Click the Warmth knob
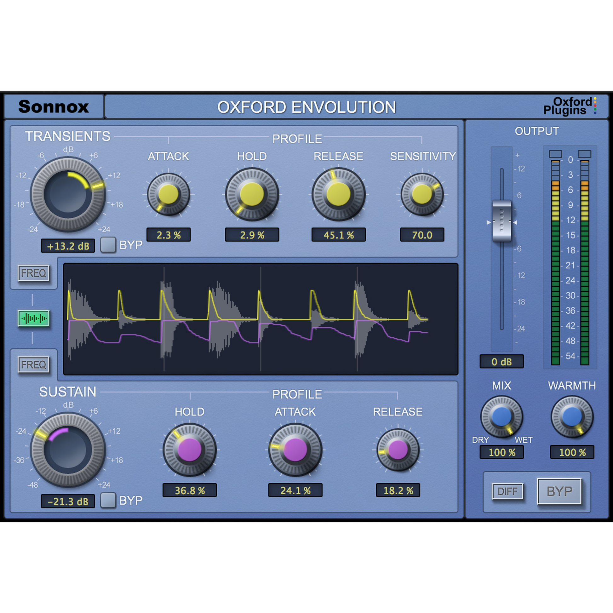The image size is (613, 613). click(572, 417)
